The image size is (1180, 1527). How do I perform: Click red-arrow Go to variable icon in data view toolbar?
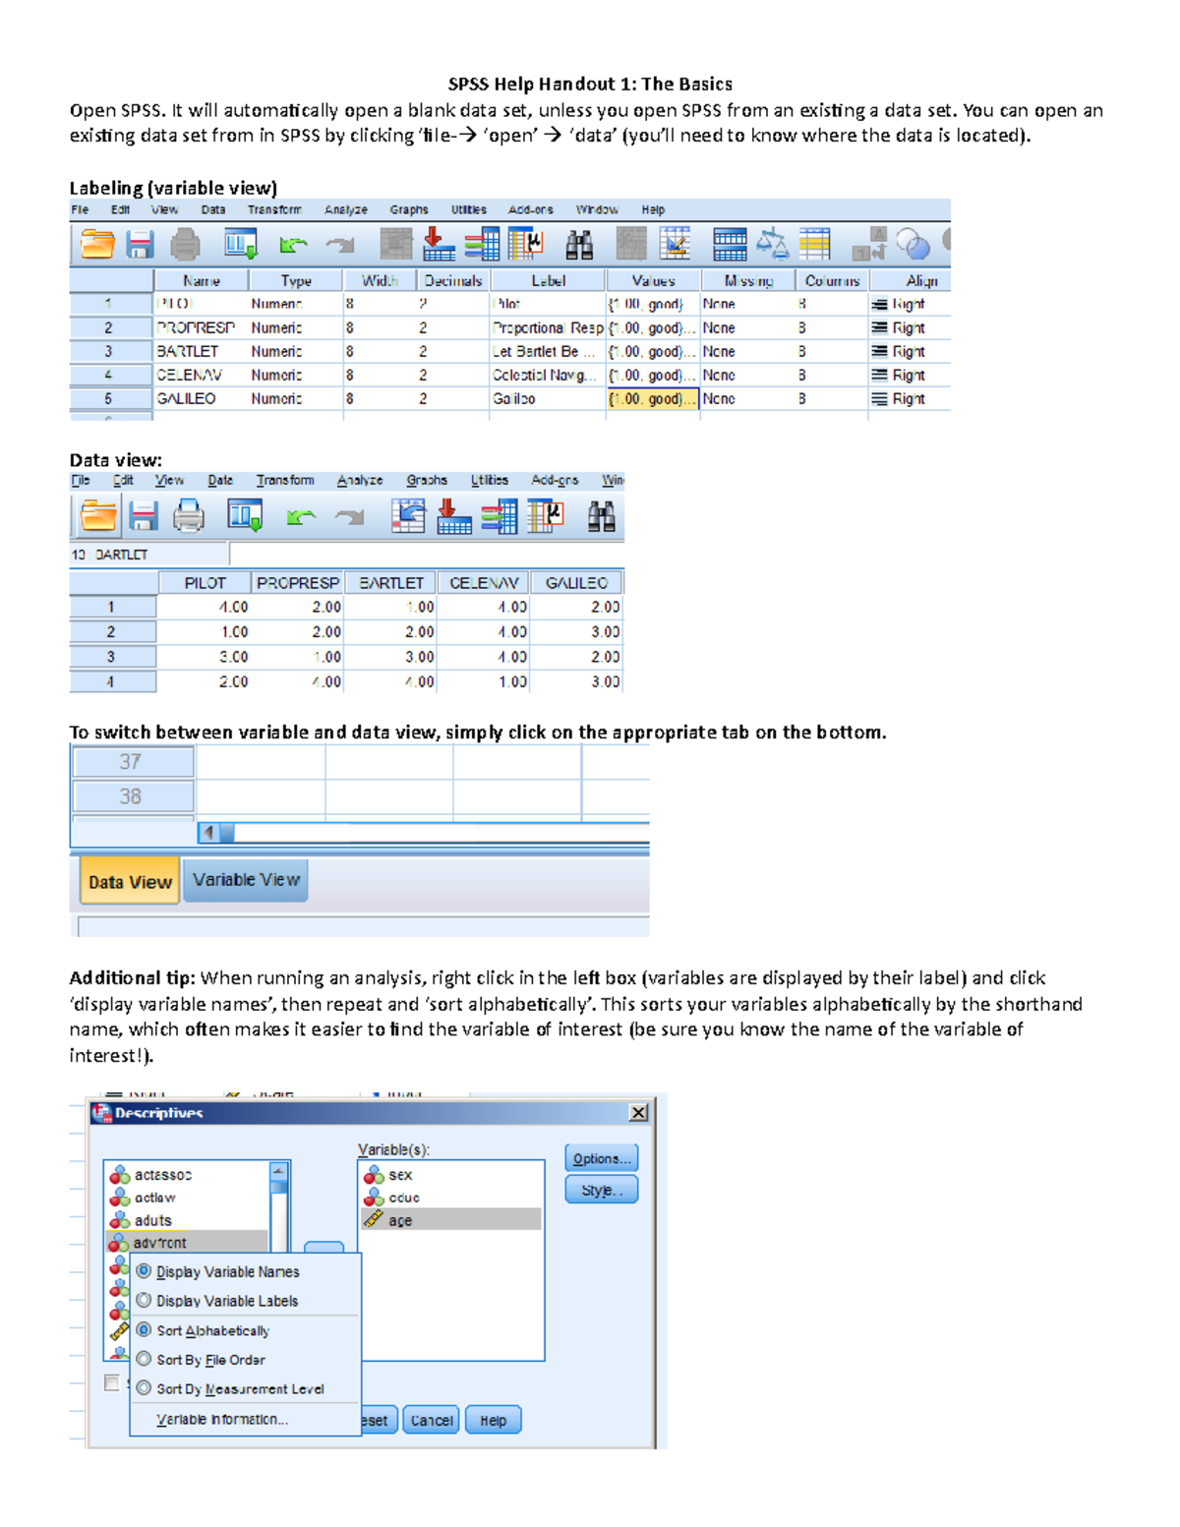tap(453, 516)
